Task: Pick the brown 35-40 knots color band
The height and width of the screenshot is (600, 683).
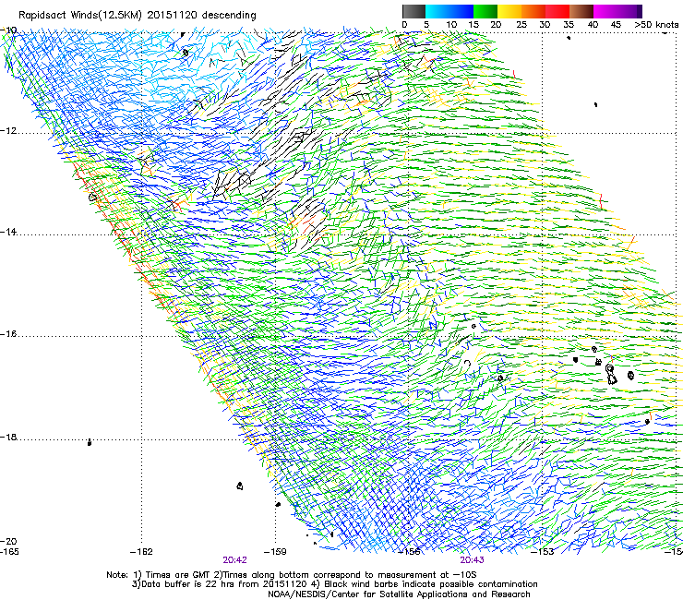Action: pos(581,11)
